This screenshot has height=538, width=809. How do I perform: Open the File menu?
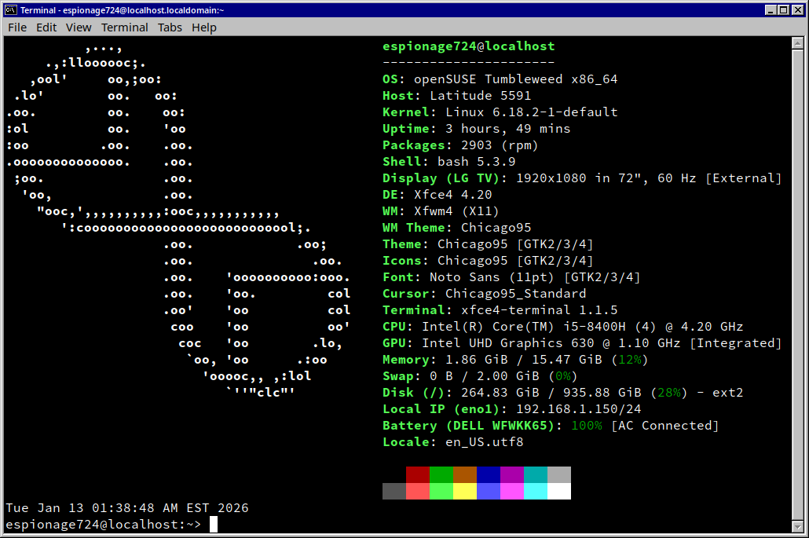[x=17, y=27]
